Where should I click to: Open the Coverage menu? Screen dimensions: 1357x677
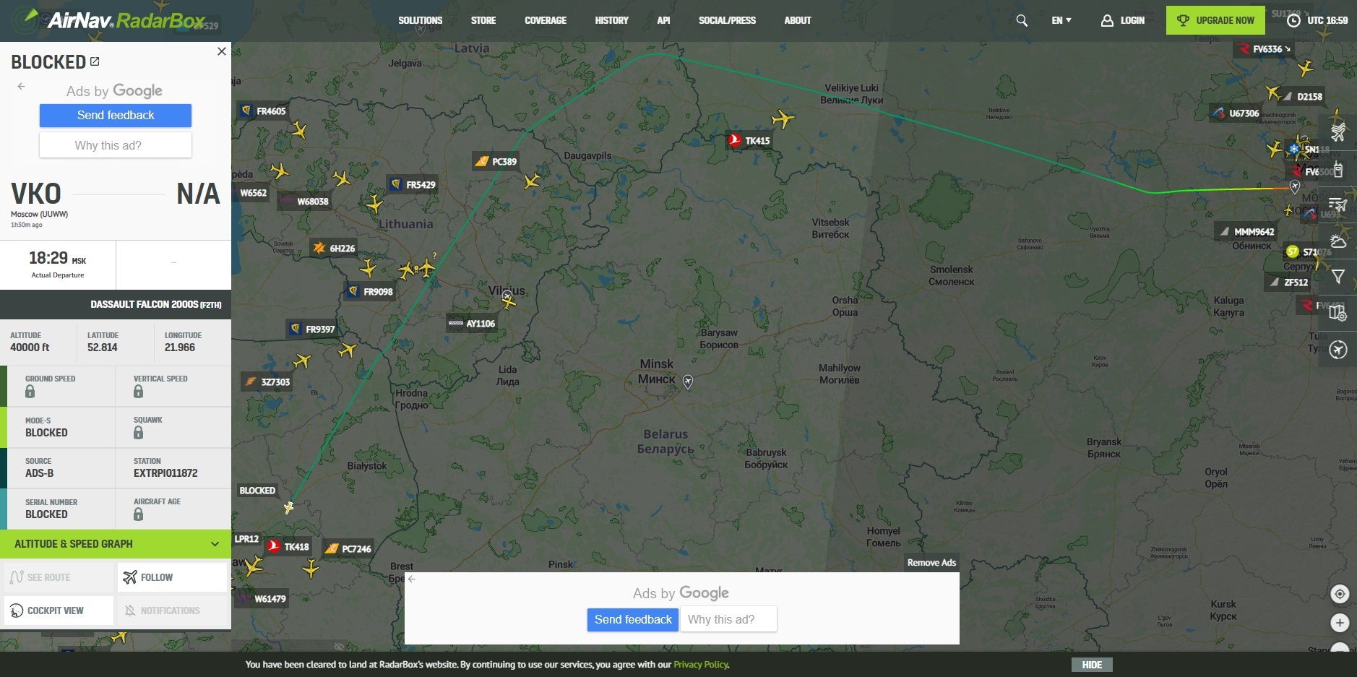(x=546, y=20)
